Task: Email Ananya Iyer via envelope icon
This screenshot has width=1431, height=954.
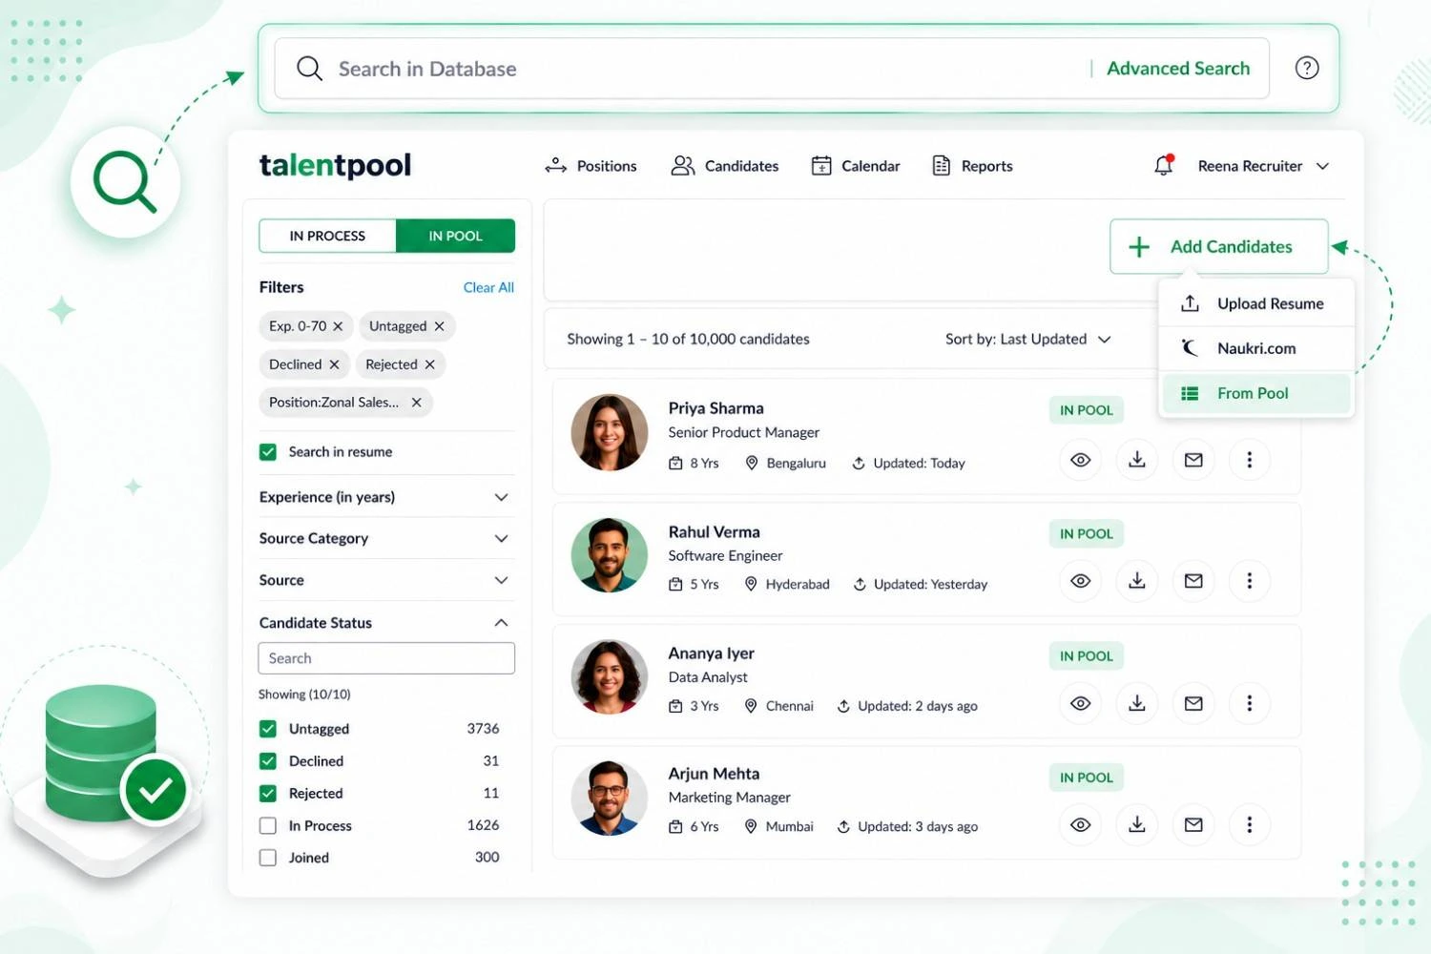Action: coord(1193,703)
